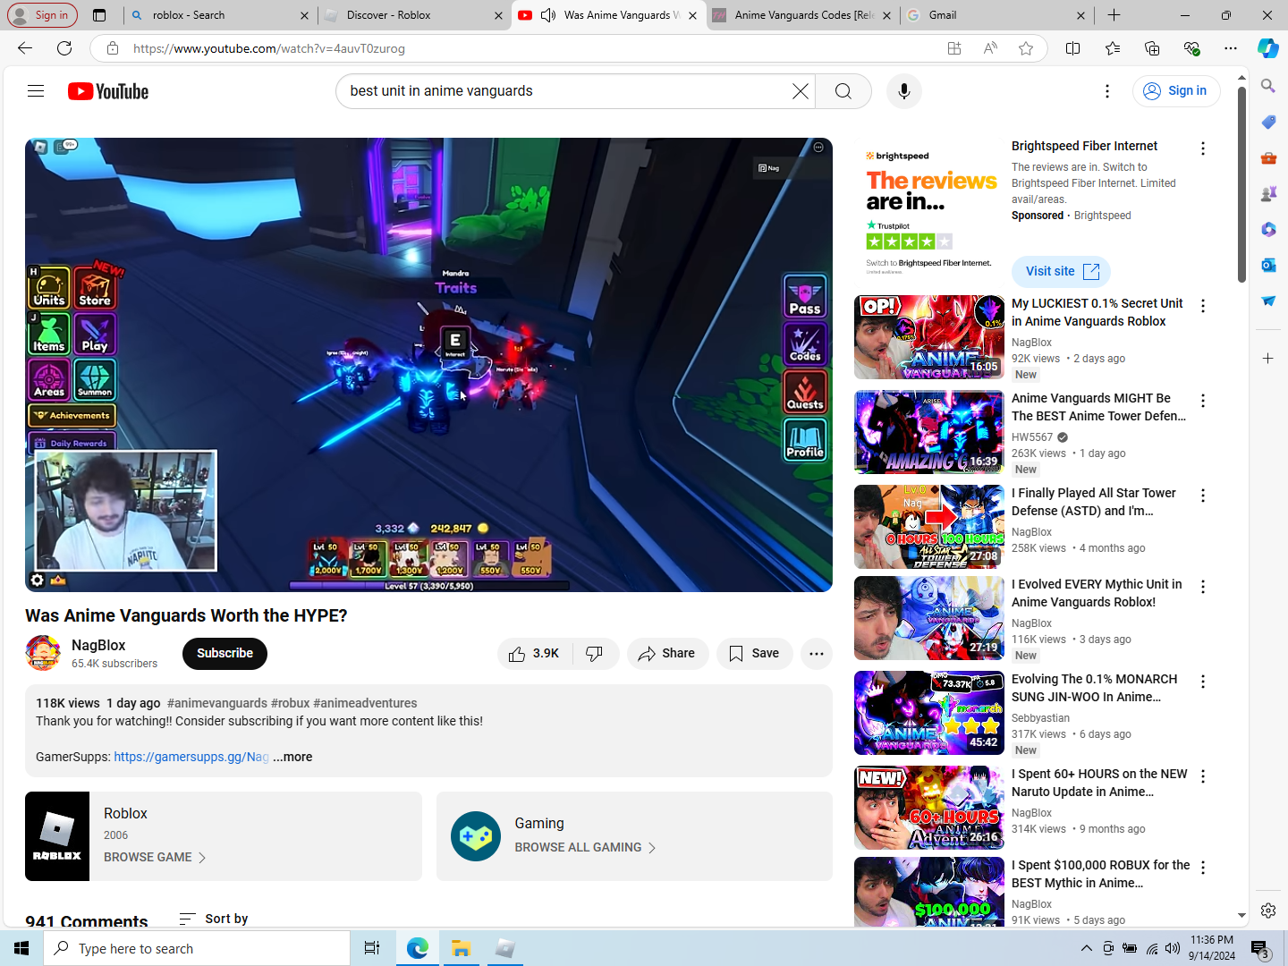Open Copilot in Edge sidebar
Image resolution: width=1288 pixels, height=966 pixels.
click(1268, 48)
